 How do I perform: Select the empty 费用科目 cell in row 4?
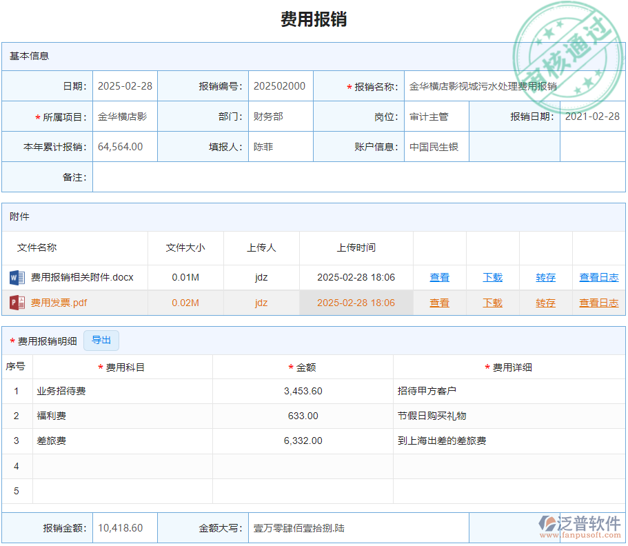pos(122,466)
